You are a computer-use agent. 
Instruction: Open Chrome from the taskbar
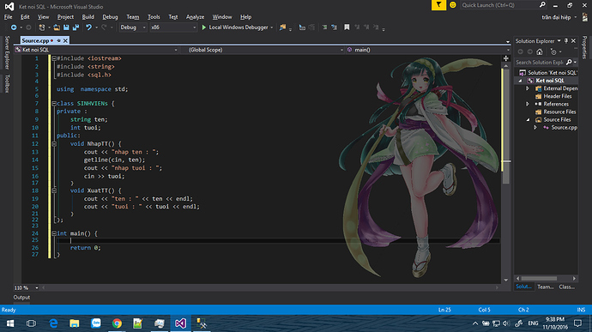pyautogui.click(x=117, y=323)
